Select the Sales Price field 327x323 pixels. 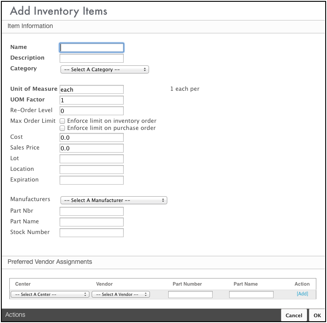(x=92, y=148)
